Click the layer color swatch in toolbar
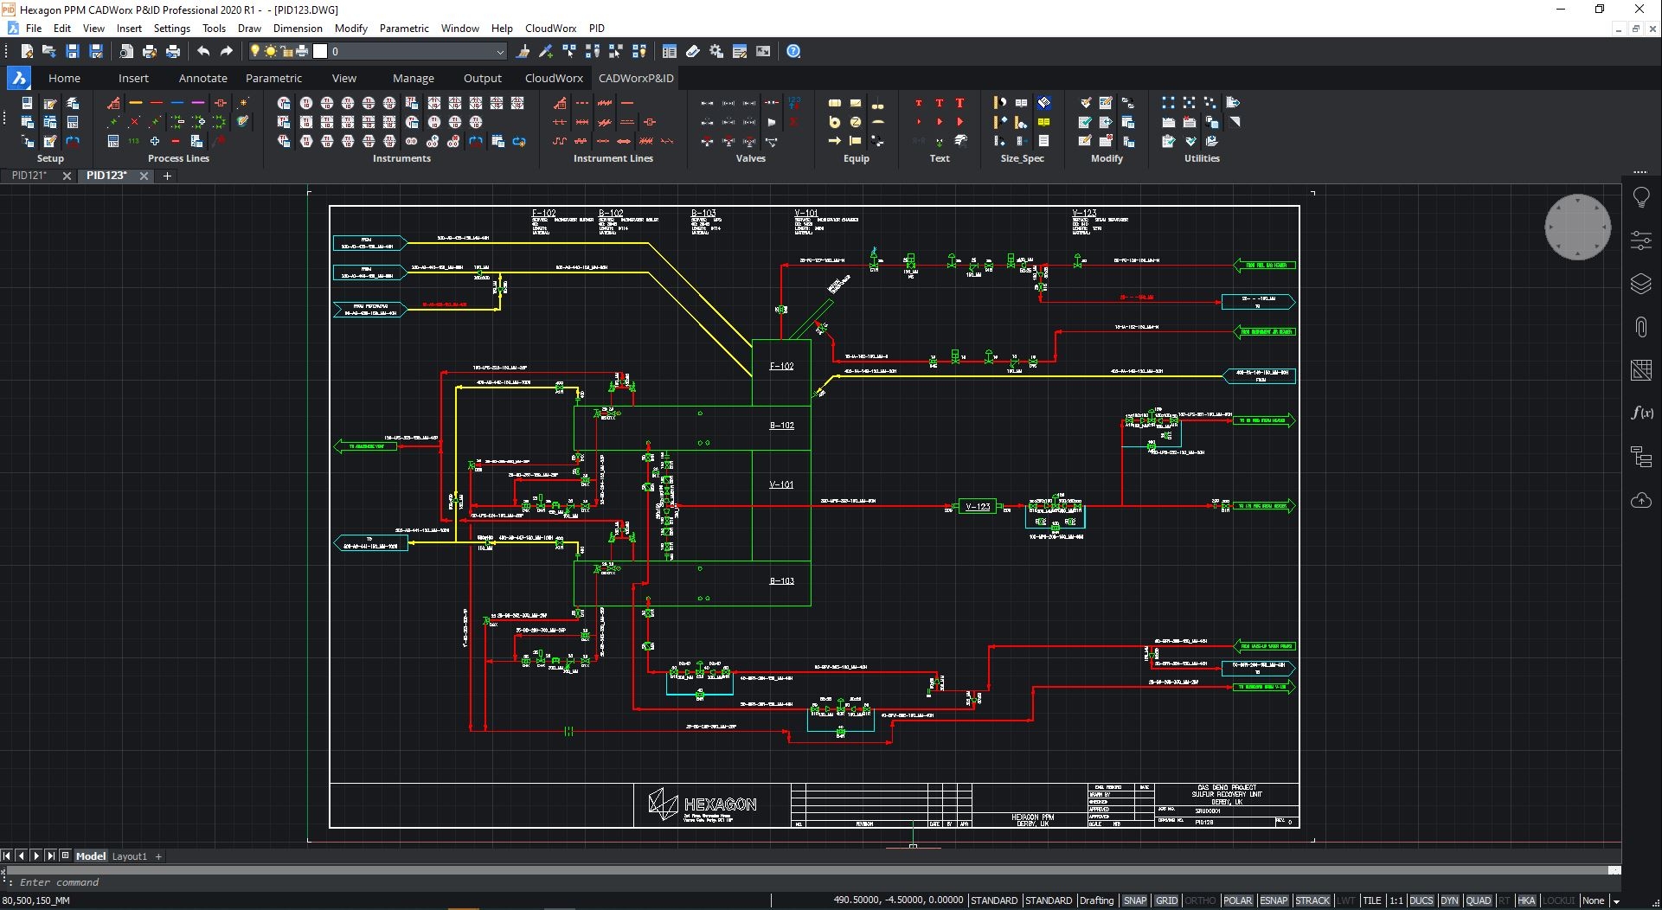The width and height of the screenshot is (1662, 910). pyautogui.click(x=320, y=52)
